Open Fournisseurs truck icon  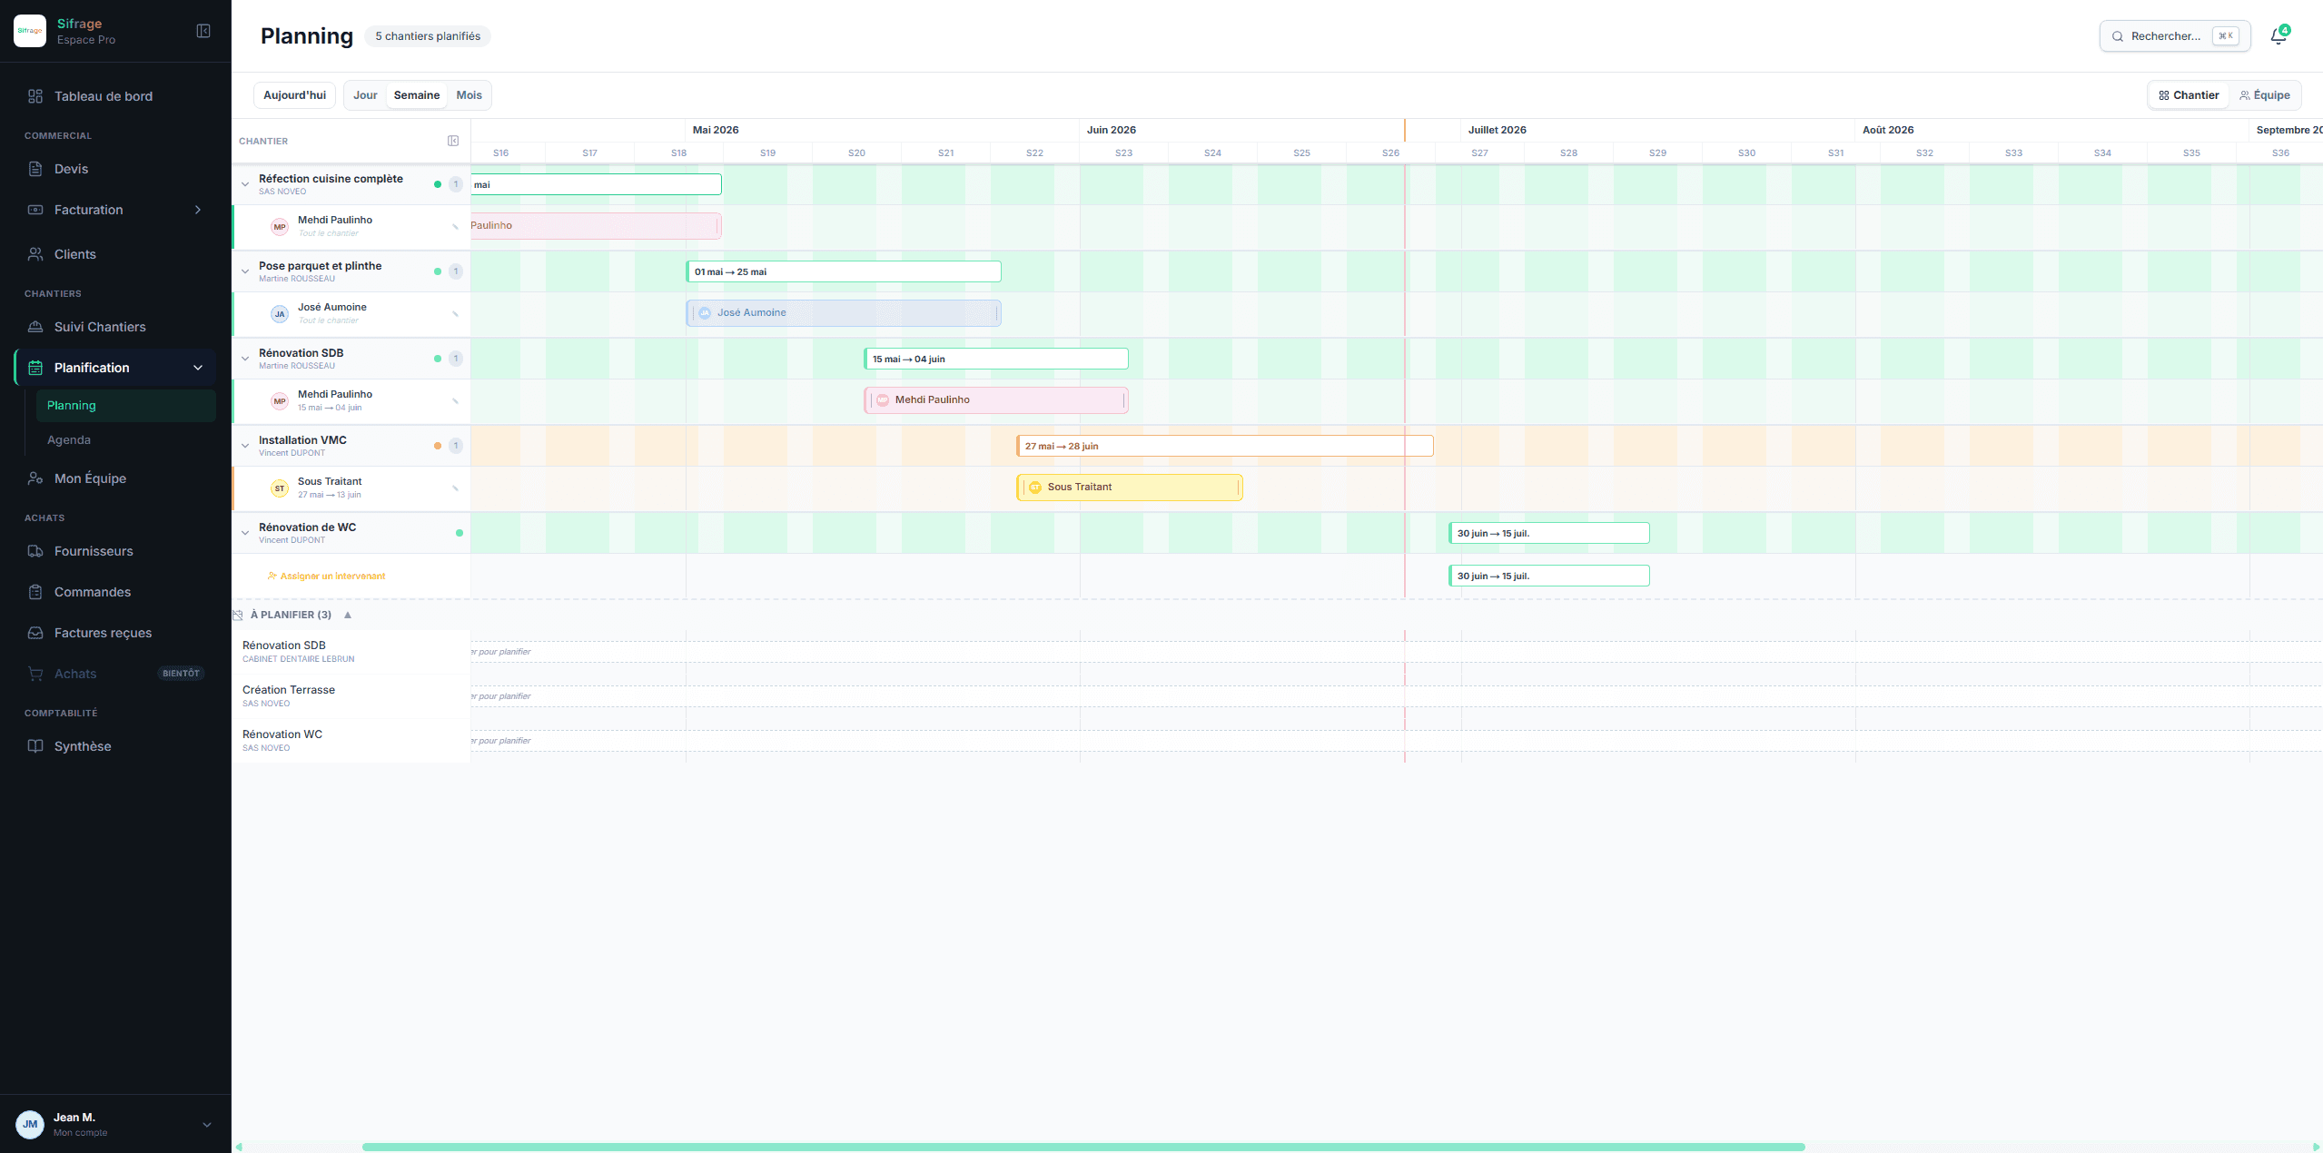tap(35, 551)
